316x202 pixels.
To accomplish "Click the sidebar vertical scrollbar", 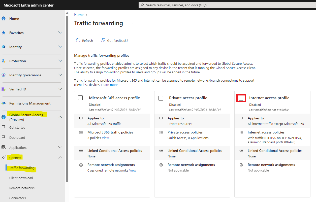I will tap(67, 99).
